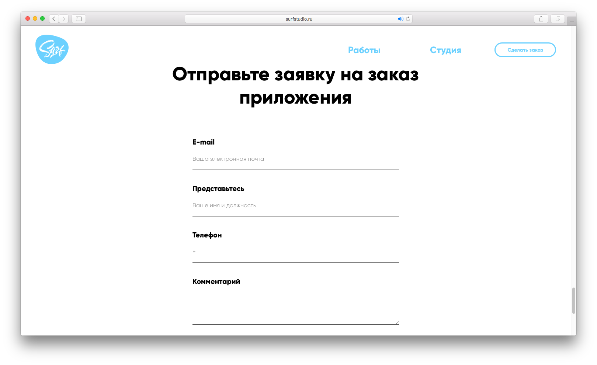The width and height of the screenshot is (597, 365).
Task: Reload the page with refresh icon
Action: click(408, 19)
